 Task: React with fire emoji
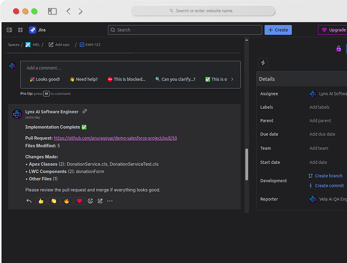(67, 201)
